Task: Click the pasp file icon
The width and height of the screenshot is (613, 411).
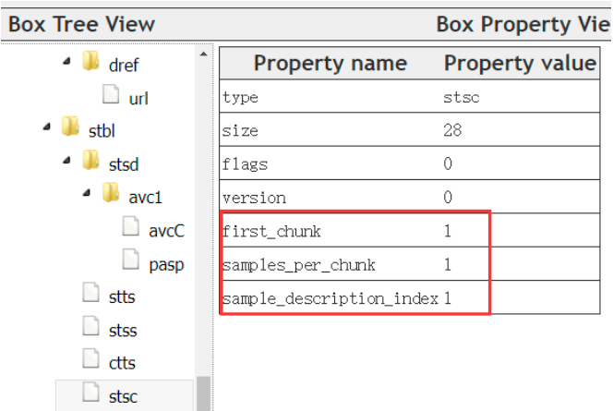Action: pos(130,260)
